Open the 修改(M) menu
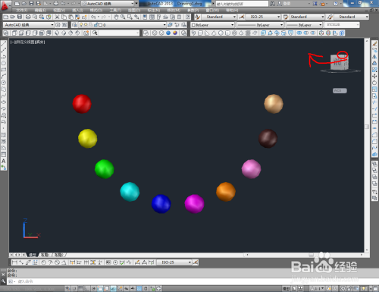Image resolution: width=379 pixels, height=292 pixels. pos(174,11)
